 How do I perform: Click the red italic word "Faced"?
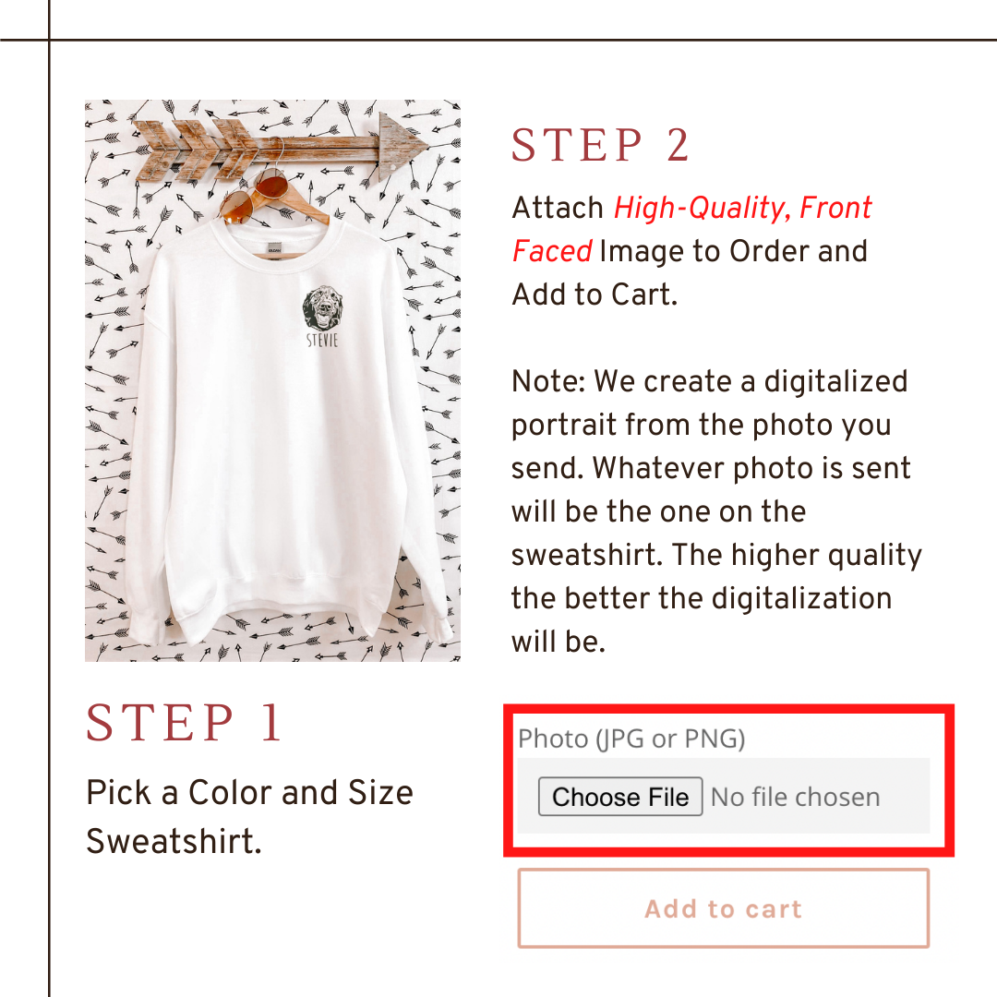552,251
